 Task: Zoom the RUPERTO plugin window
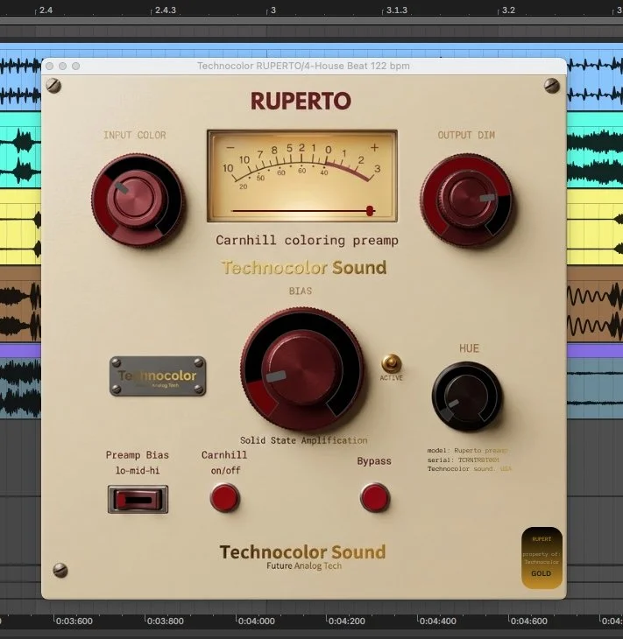coord(76,66)
